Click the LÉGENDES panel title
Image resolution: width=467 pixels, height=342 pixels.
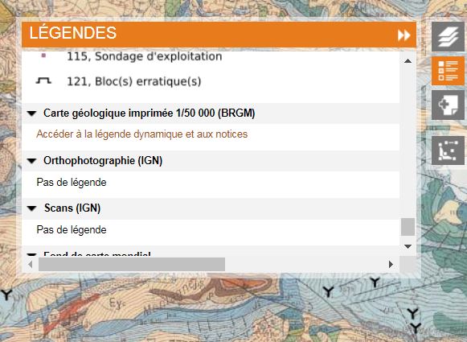[x=72, y=33]
